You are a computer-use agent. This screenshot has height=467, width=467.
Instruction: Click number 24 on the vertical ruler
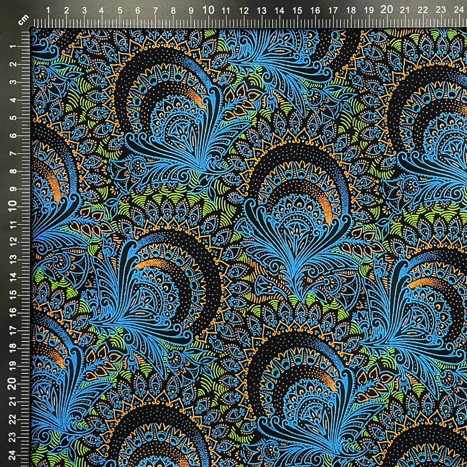(12, 455)
